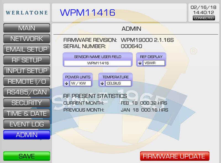View the EVENT LOG page

tap(27, 124)
